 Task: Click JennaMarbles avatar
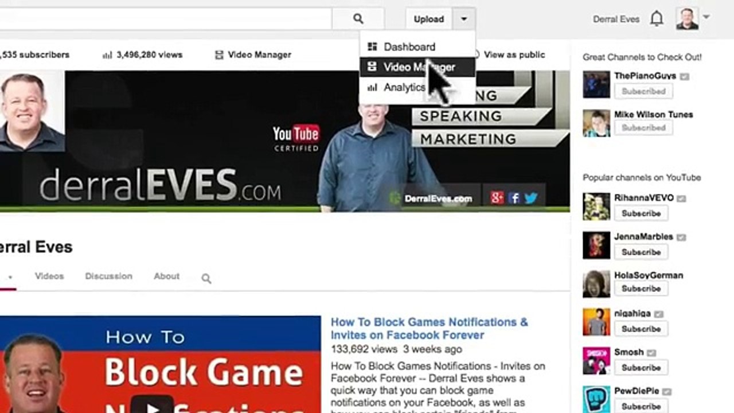pos(596,245)
